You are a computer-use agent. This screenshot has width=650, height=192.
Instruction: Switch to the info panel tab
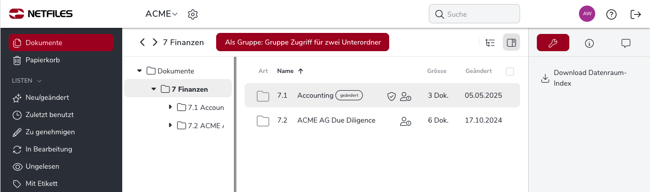[x=589, y=43]
